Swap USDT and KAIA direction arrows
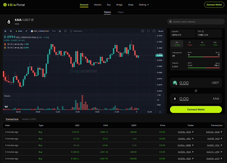This screenshot has height=163, width=227. pyautogui.click(x=196, y=91)
